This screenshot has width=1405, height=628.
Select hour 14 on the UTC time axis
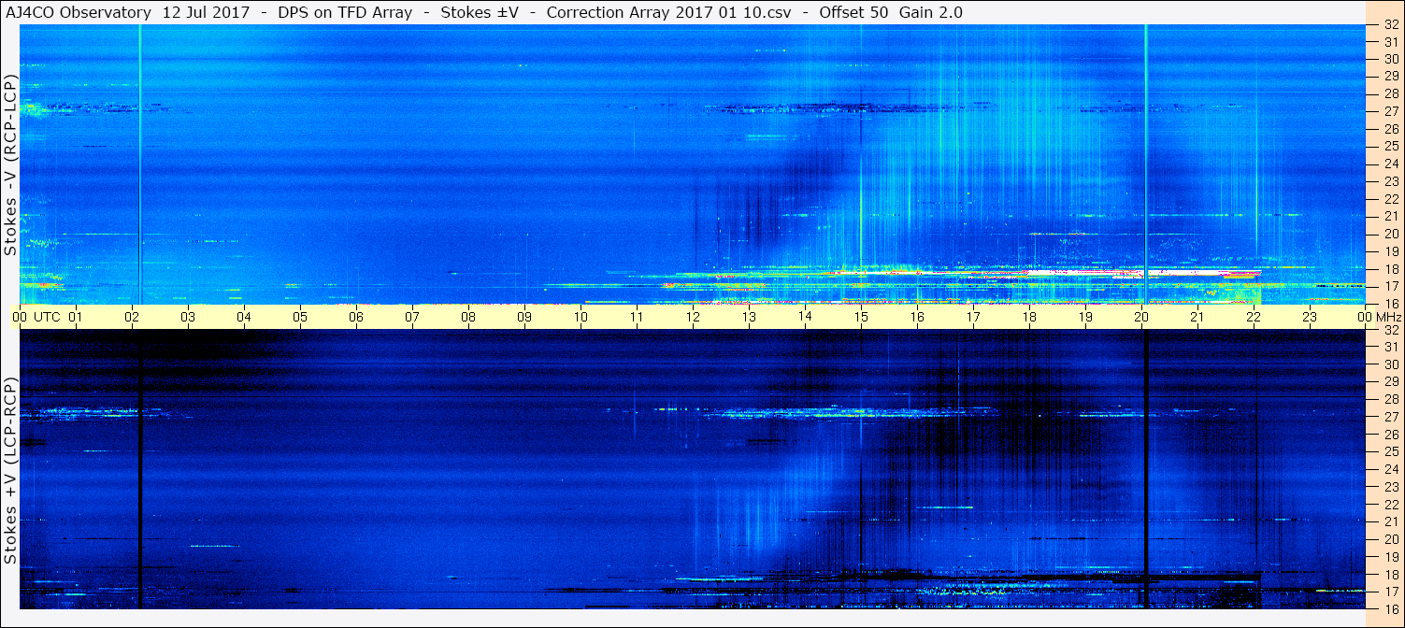(x=805, y=317)
